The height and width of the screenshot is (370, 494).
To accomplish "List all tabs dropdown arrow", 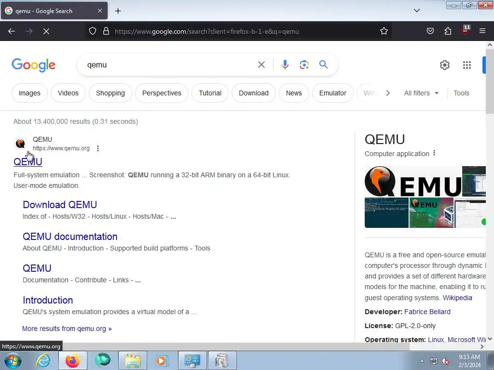I will 417,11.
